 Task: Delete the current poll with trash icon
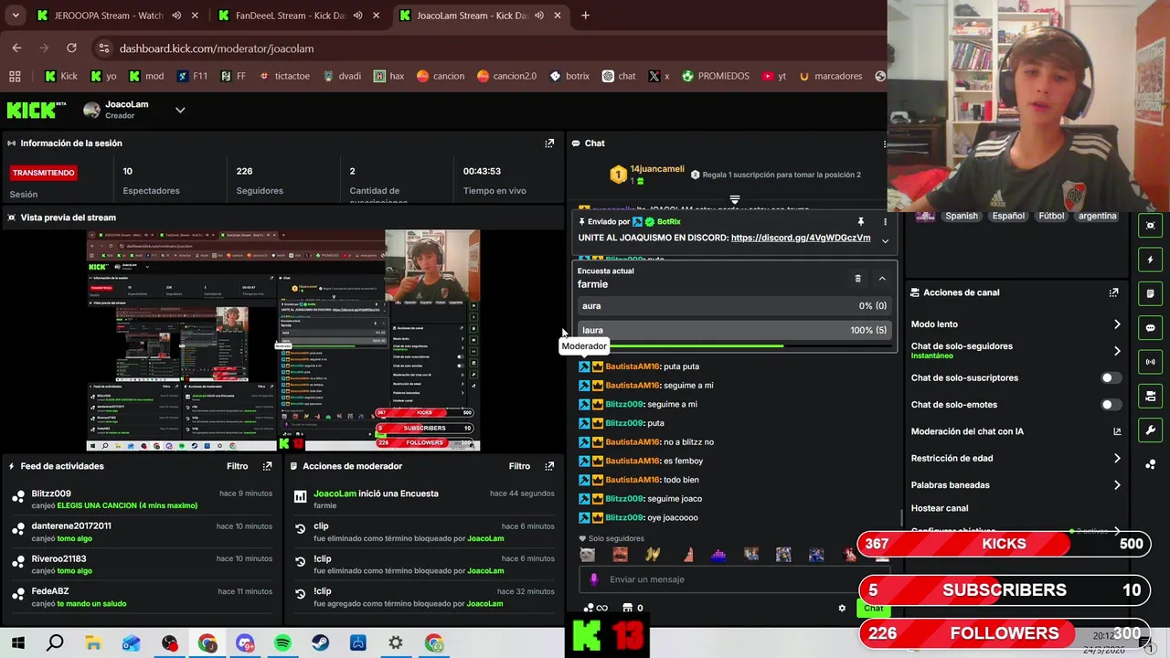point(857,279)
